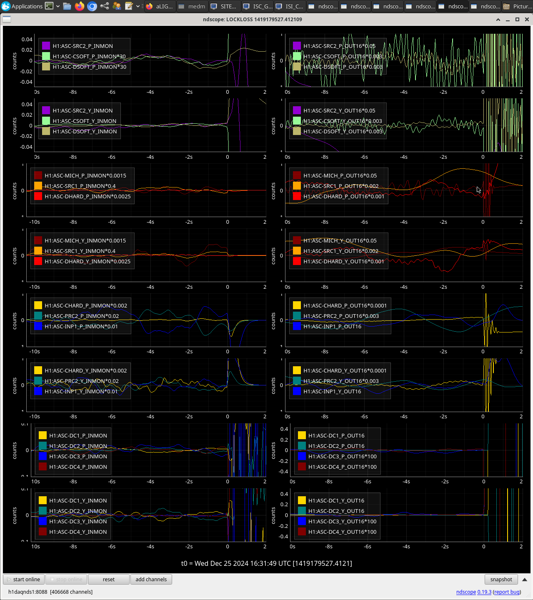Screen dimensions: 533x600
Task: Select the H1:ASC-CSOFT_Y_INMON legend label
Action: coord(85,121)
